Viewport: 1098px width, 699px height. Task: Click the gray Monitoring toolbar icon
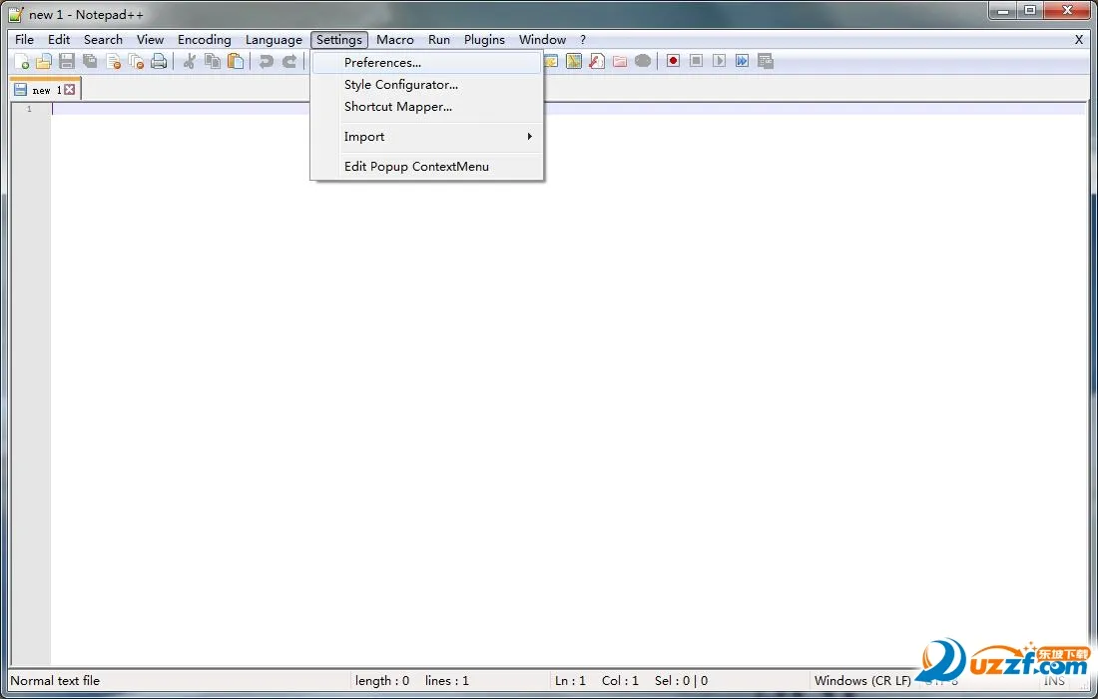[643, 62]
